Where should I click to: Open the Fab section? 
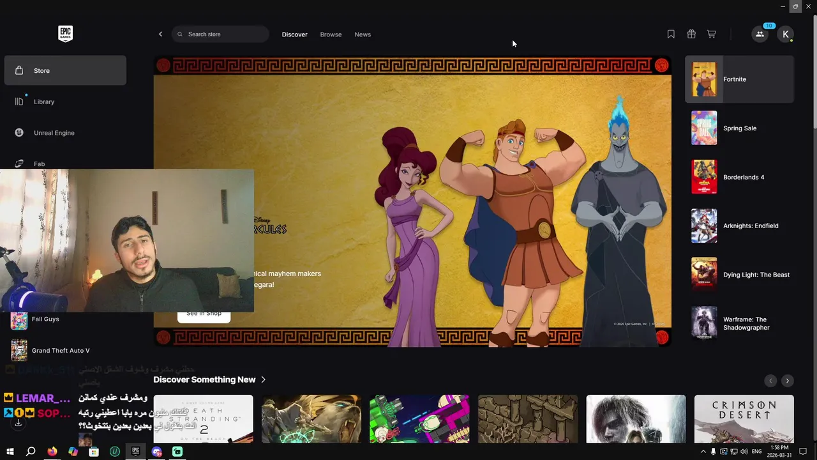[65, 164]
